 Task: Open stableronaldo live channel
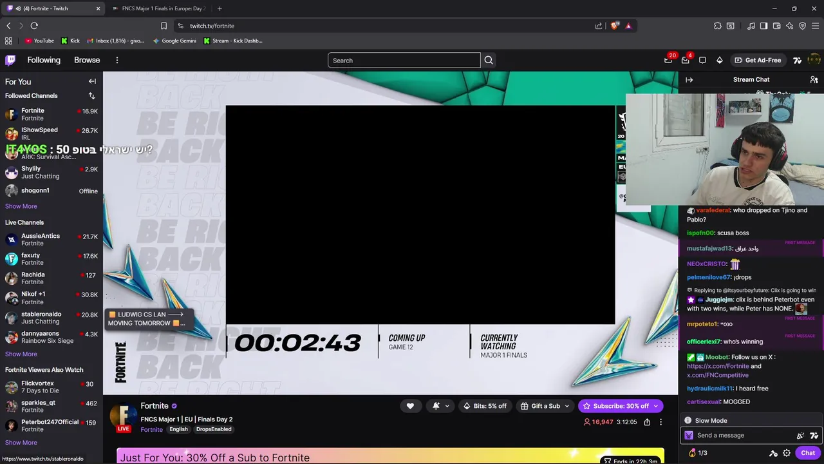click(51, 318)
